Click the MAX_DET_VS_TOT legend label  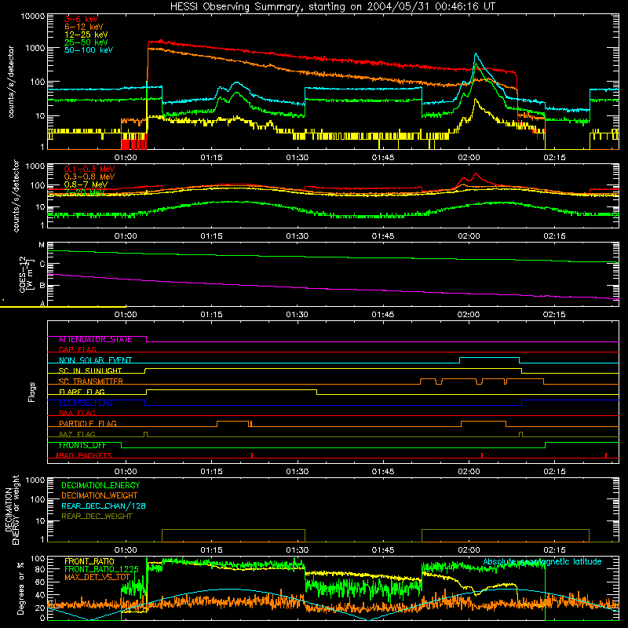97,577
